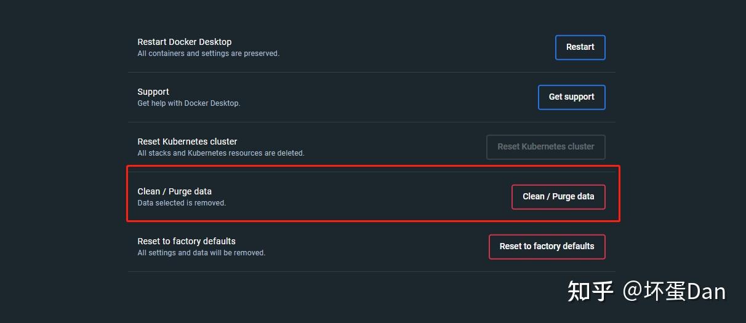Click the Reset to factory defaults button

tap(547, 247)
